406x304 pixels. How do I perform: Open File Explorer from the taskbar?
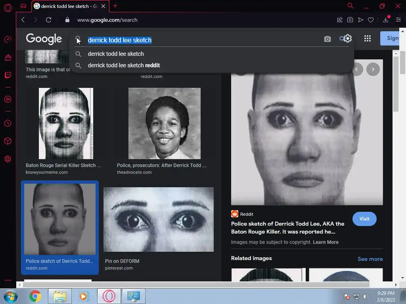pos(60,296)
